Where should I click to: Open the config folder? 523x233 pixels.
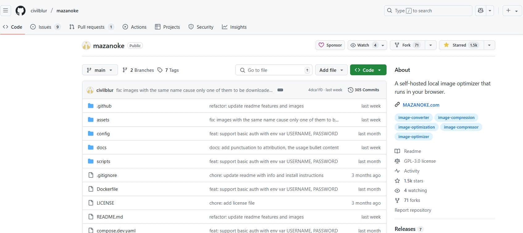[103, 133]
